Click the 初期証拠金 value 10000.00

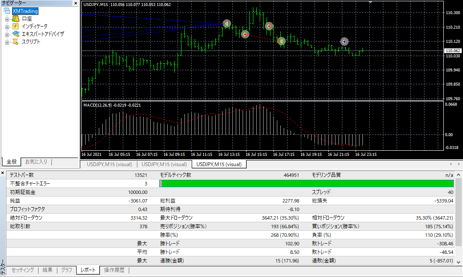point(138,192)
